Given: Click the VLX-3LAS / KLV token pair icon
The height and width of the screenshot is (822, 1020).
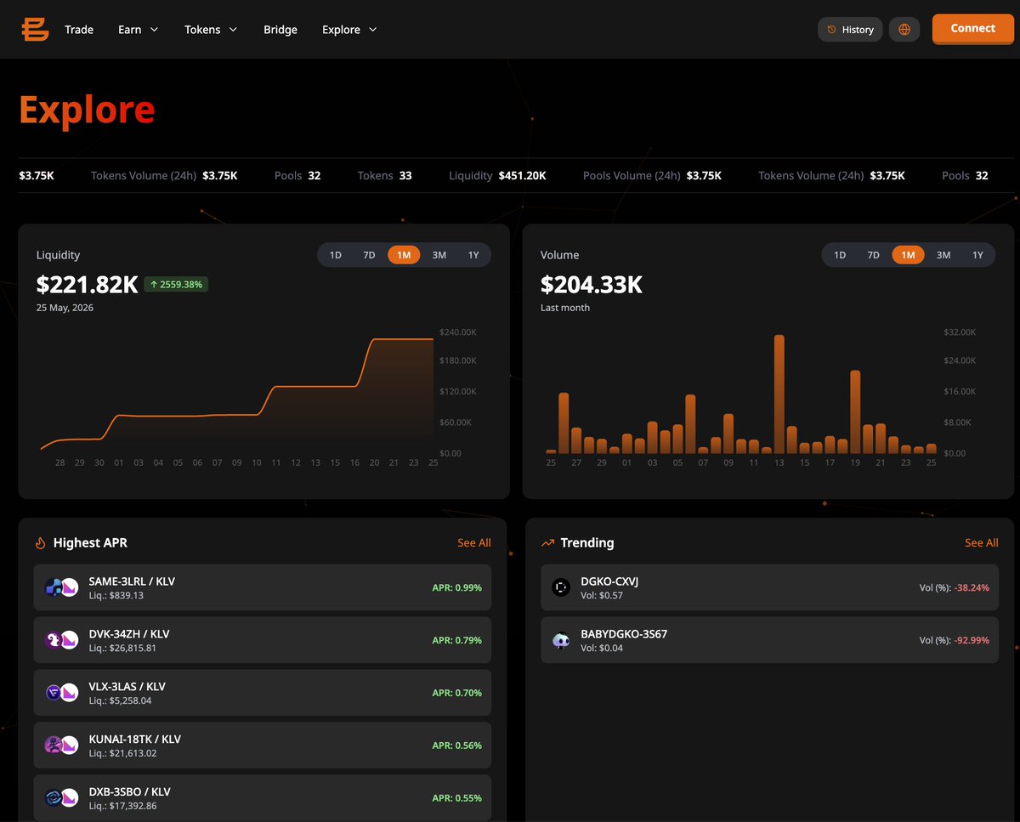Looking at the screenshot, I should (61, 693).
